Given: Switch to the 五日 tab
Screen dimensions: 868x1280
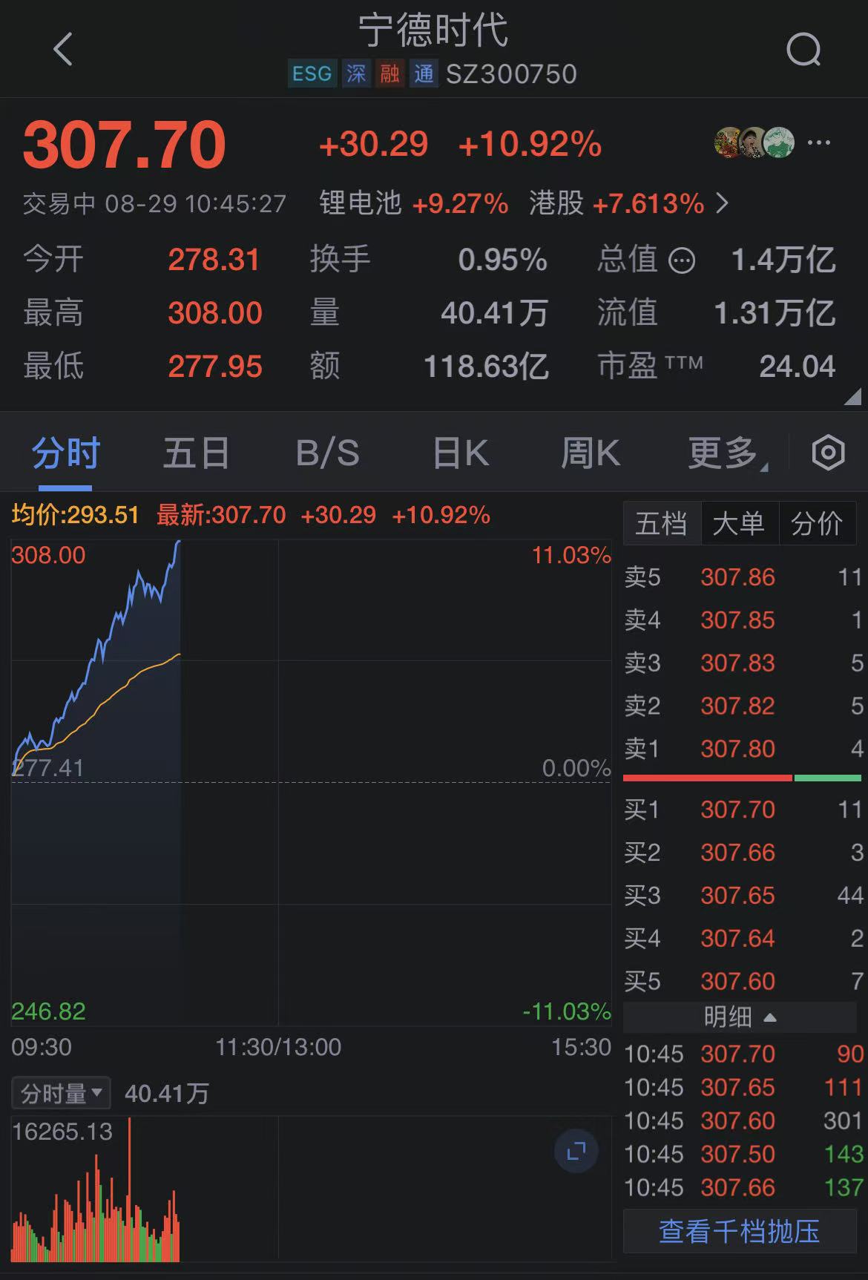Looking at the screenshot, I should (x=196, y=453).
